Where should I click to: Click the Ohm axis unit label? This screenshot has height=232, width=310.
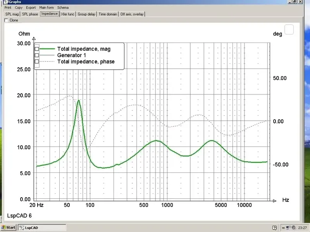point(24,34)
